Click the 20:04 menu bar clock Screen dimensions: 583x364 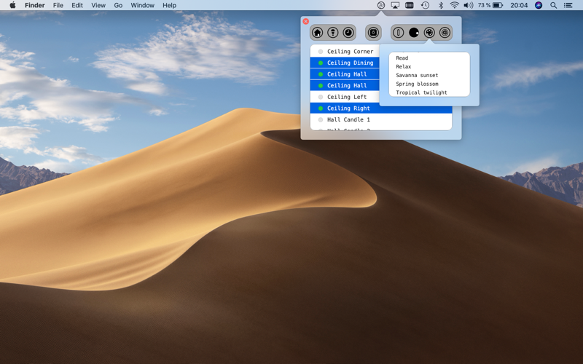pyautogui.click(x=519, y=5)
